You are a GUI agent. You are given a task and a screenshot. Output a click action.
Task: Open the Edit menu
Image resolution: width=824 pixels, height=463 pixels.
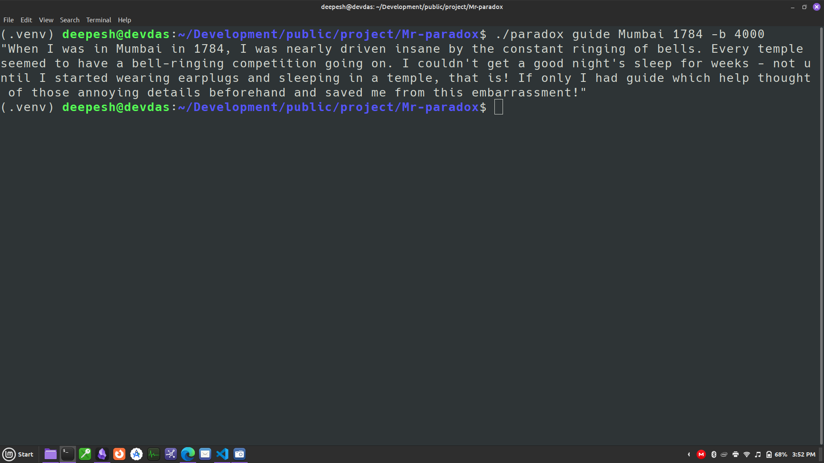[26, 20]
